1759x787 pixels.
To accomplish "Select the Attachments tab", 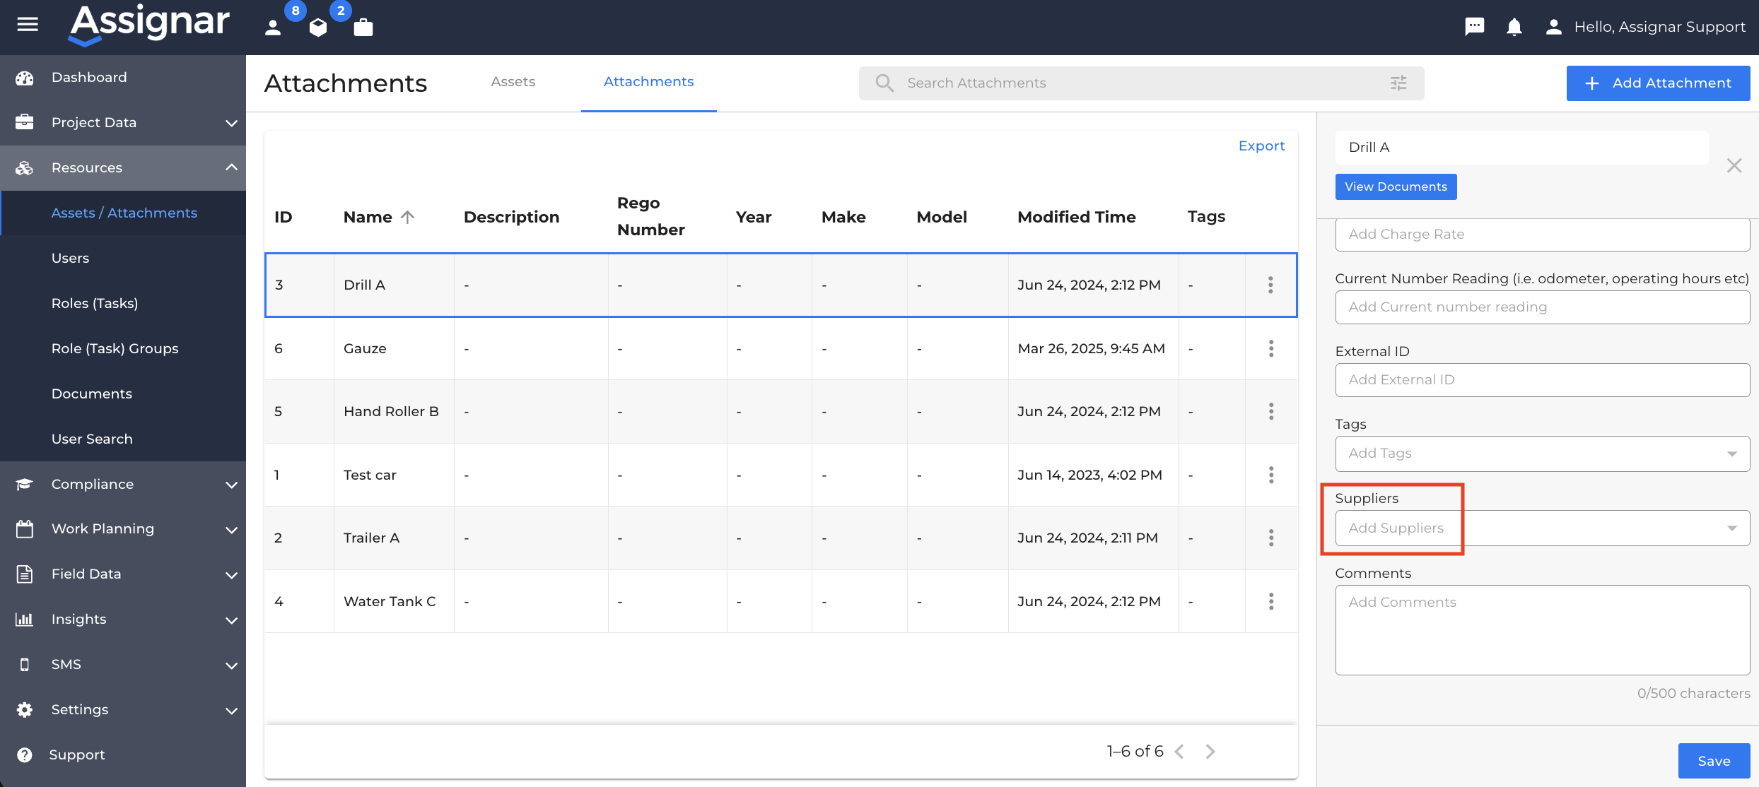I will (x=648, y=82).
